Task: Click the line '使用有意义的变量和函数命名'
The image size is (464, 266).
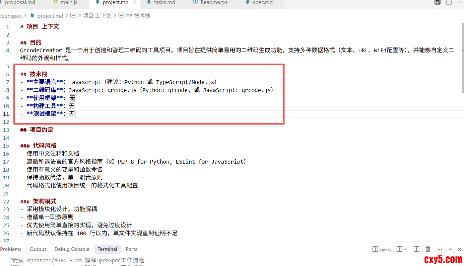Action: (x=61, y=170)
